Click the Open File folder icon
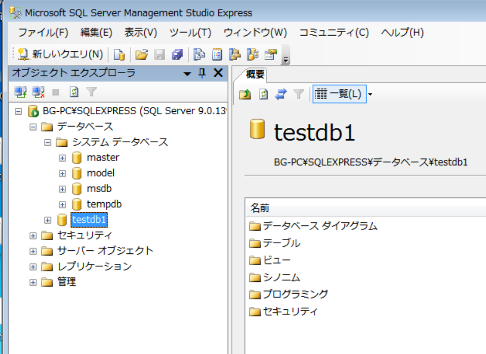 [x=142, y=54]
